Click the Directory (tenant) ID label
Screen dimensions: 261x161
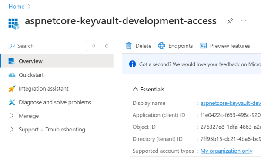point(157,139)
